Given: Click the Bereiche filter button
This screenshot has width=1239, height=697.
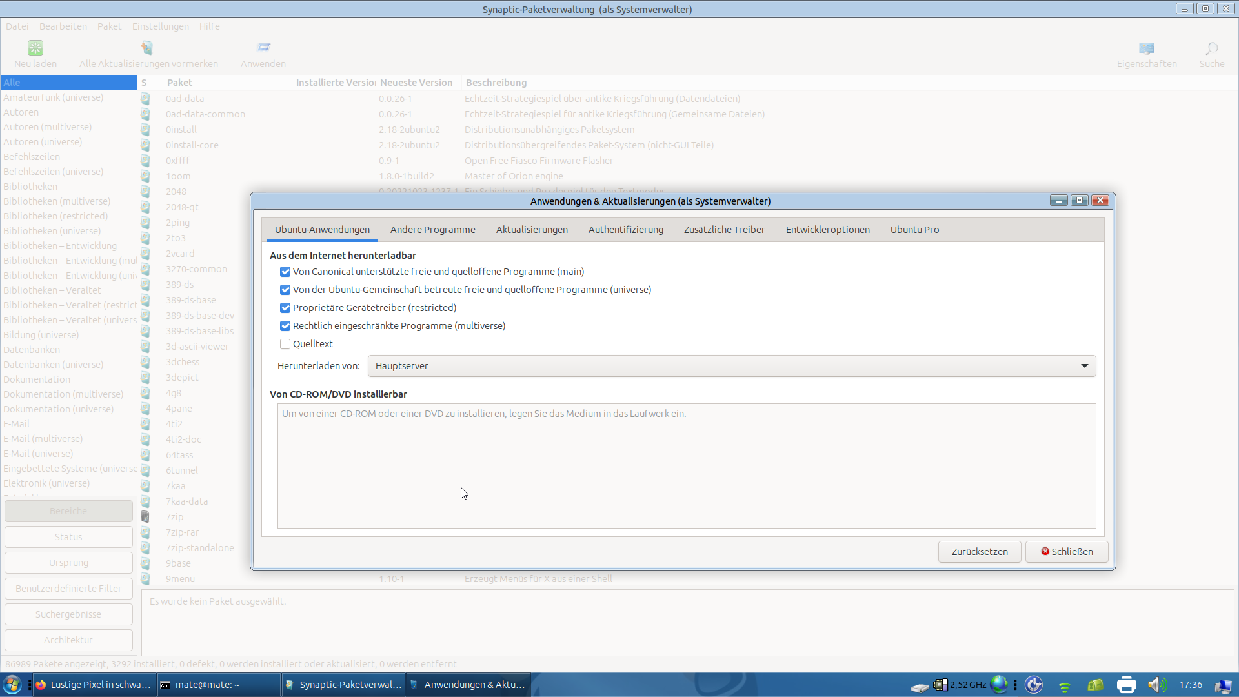Looking at the screenshot, I should tap(68, 511).
